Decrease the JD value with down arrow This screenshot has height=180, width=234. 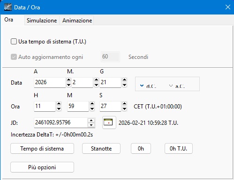pos(91,125)
